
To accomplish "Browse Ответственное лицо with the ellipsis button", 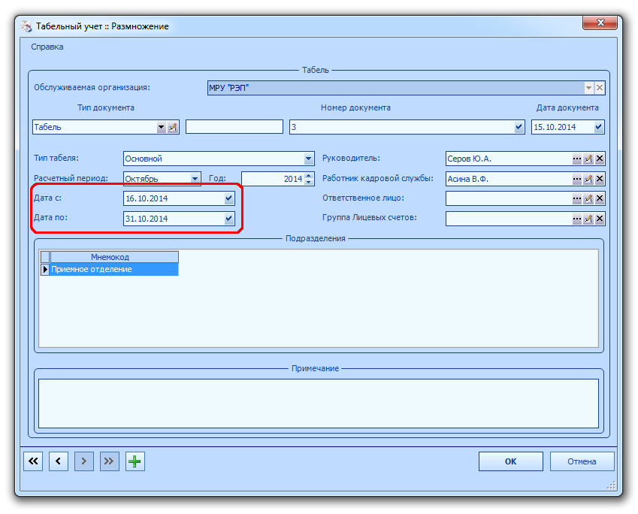I will pos(577,198).
